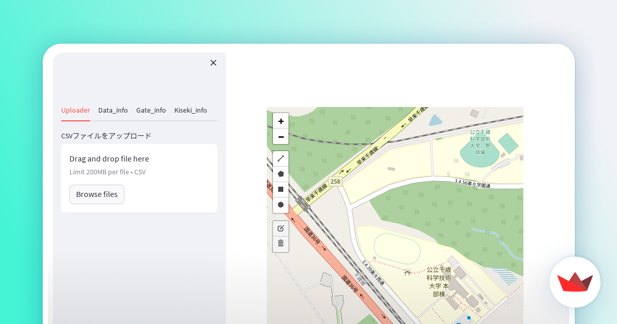Select the polygon drawing tool

tap(281, 173)
